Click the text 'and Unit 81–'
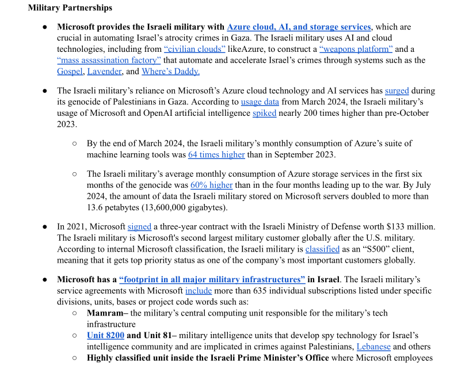Viewport: 469px width, 375px height. [x=152, y=335]
